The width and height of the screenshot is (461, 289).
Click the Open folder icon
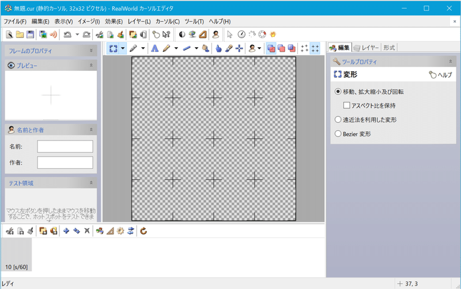(x=20, y=35)
